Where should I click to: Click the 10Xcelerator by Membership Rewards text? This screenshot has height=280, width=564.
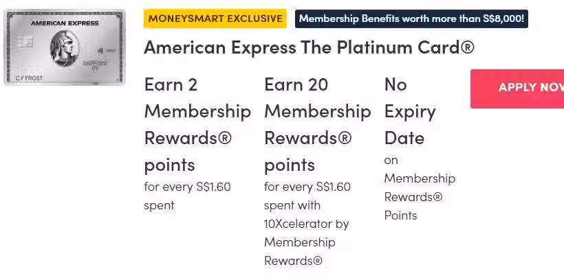coord(307,242)
